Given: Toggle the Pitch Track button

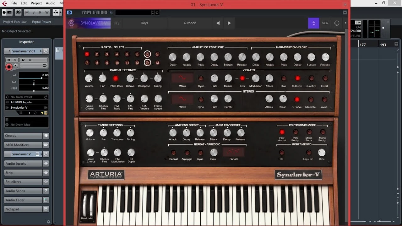Looking at the screenshot, I should coord(116,78).
